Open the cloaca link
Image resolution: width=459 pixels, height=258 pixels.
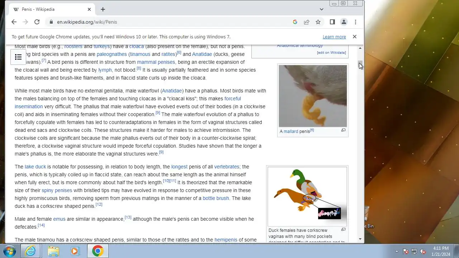[x=137, y=46]
